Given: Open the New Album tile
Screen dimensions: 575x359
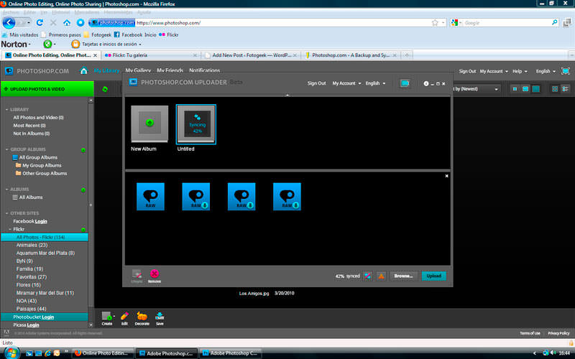Looking at the screenshot, I should pos(149,124).
